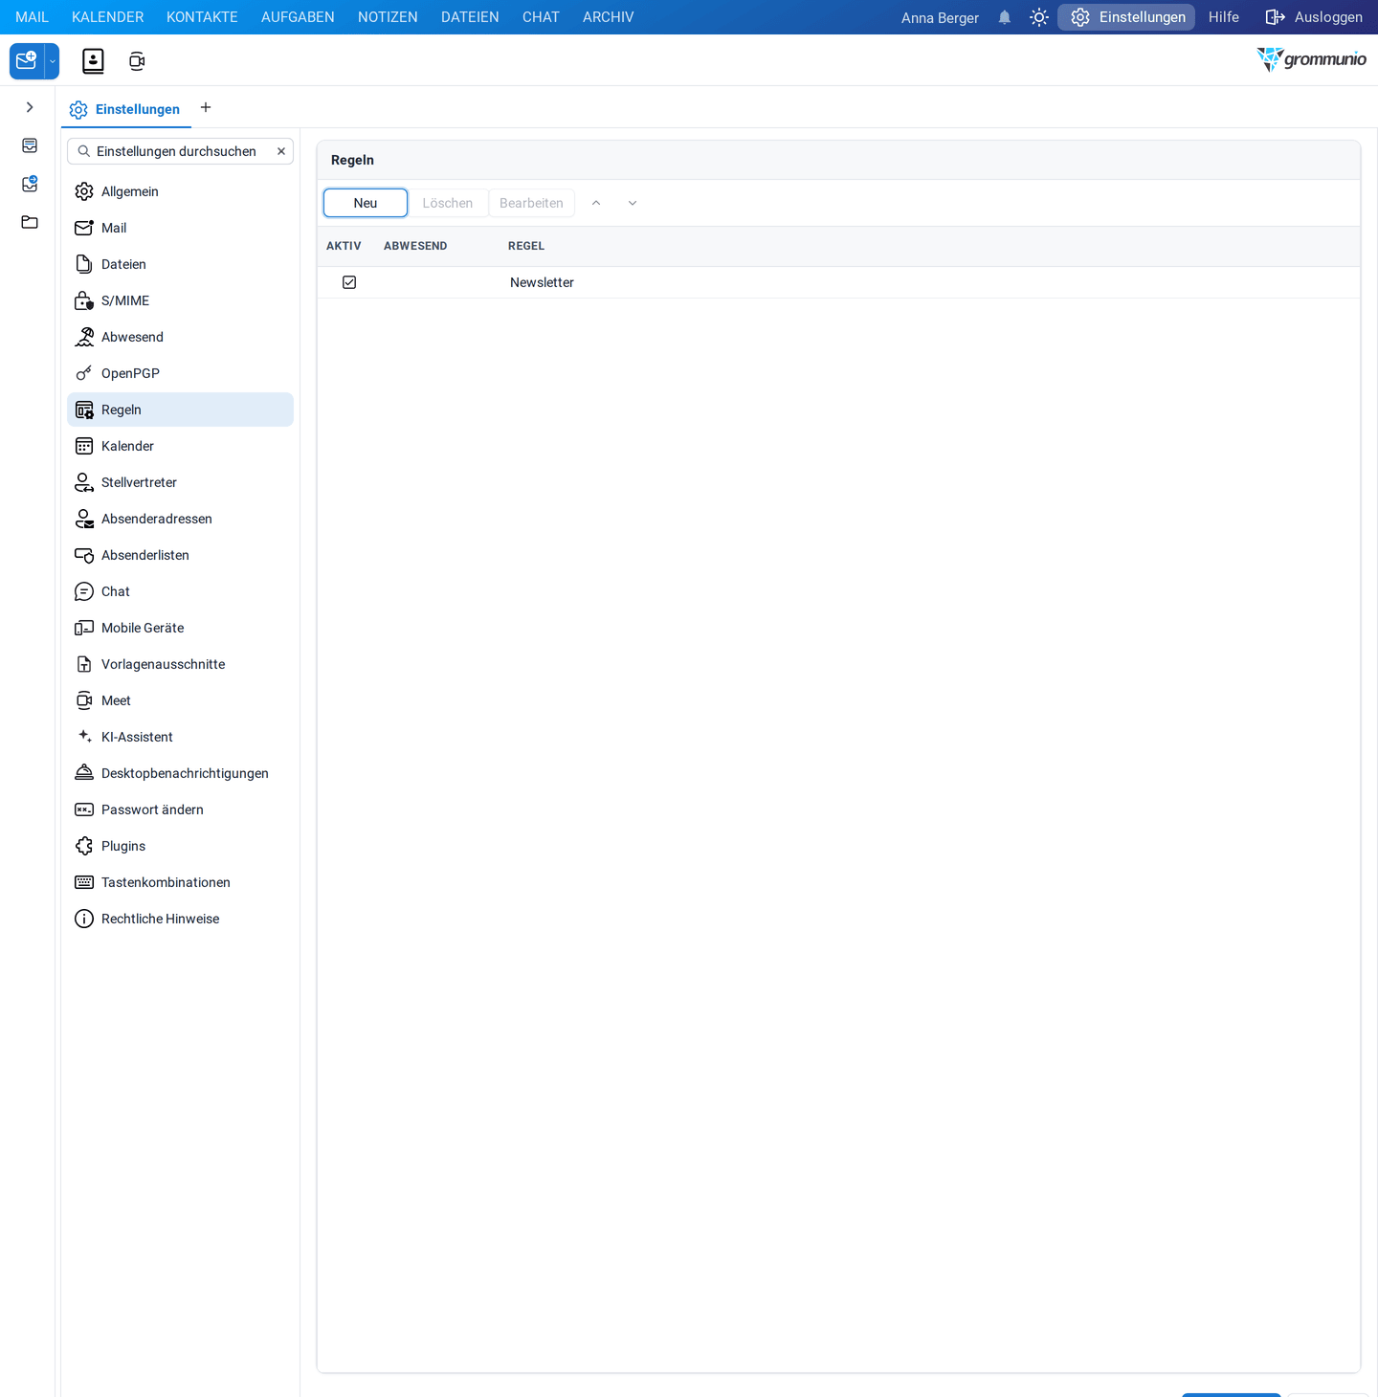Open the Rechtliche Hinweise settings category
Screen dimensions: 1378x1397
pos(180,919)
